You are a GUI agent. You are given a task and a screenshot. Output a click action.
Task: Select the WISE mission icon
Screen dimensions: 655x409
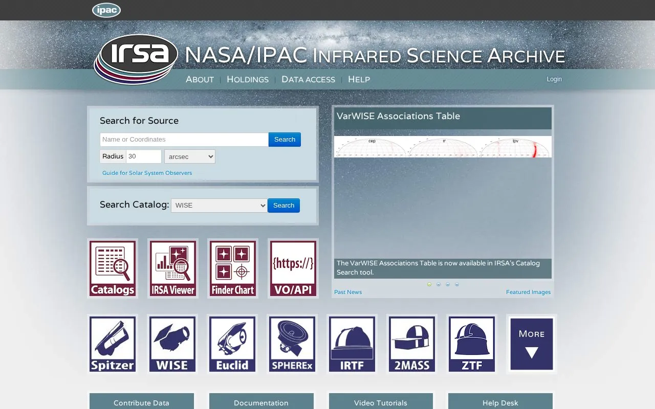[x=172, y=344]
